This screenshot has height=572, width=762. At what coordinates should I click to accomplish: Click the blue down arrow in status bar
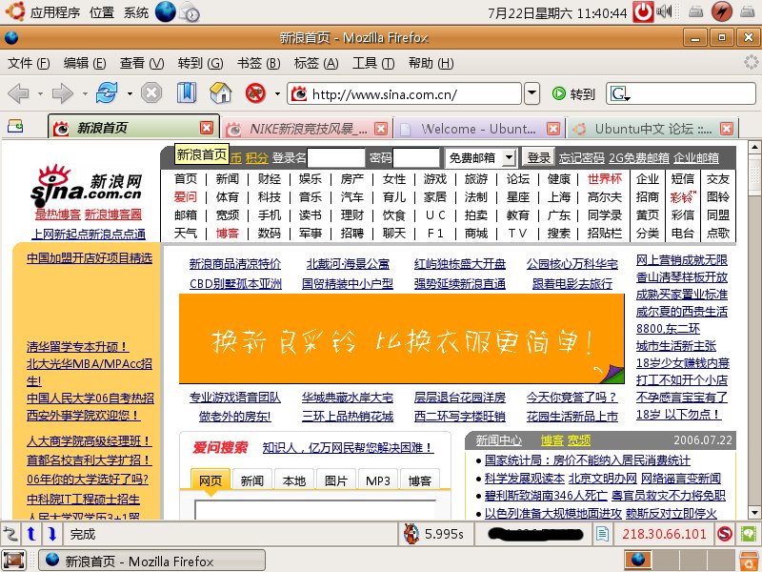pyautogui.click(x=52, y=534)
